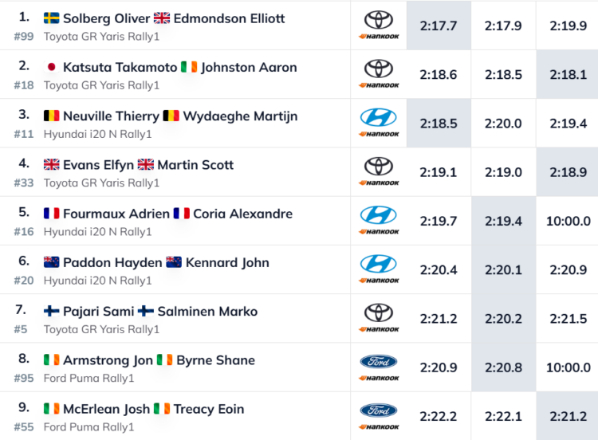Click Armstrong's 2:20.8 highlighted time cell
Image resolution: width=598 pixels, height=440 pixels.
click(503, 367)
